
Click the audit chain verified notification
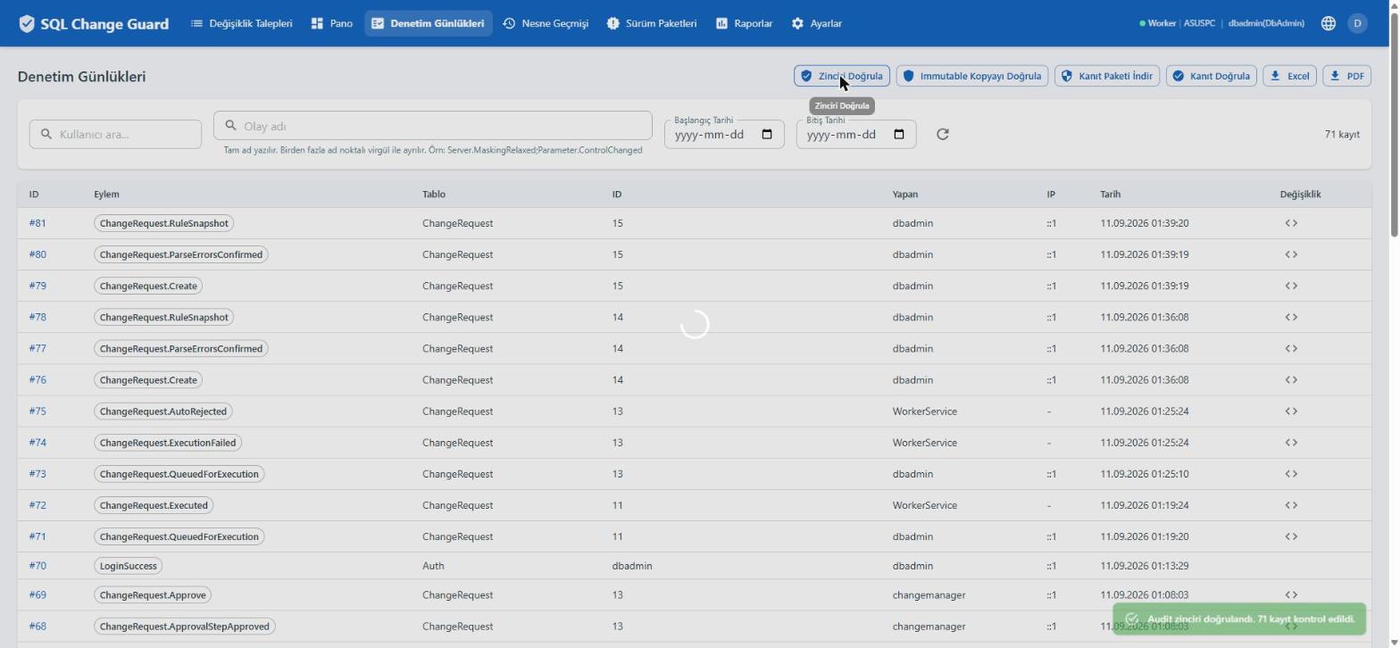tap(1239, 619)
